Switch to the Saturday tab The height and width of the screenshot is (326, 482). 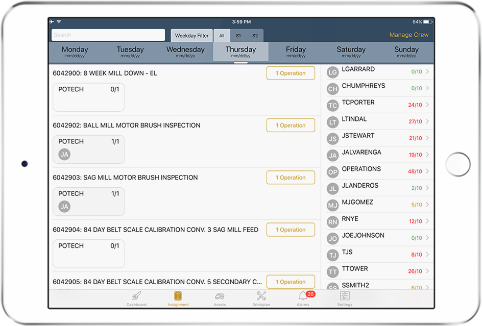point(351,52)
